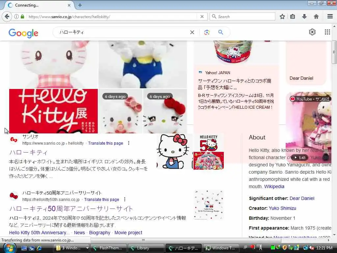The height and width of the screenshot is (253, 337).
Task: Click the volume muted tray icon
Action: coord(312,248)
